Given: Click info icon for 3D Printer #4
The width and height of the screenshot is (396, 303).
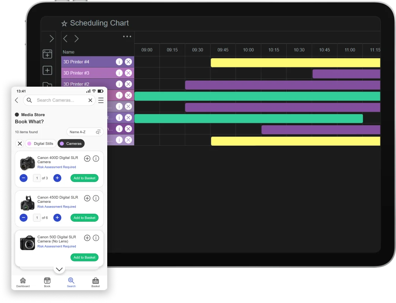Looking at the screenshot, I should point(119,62).
